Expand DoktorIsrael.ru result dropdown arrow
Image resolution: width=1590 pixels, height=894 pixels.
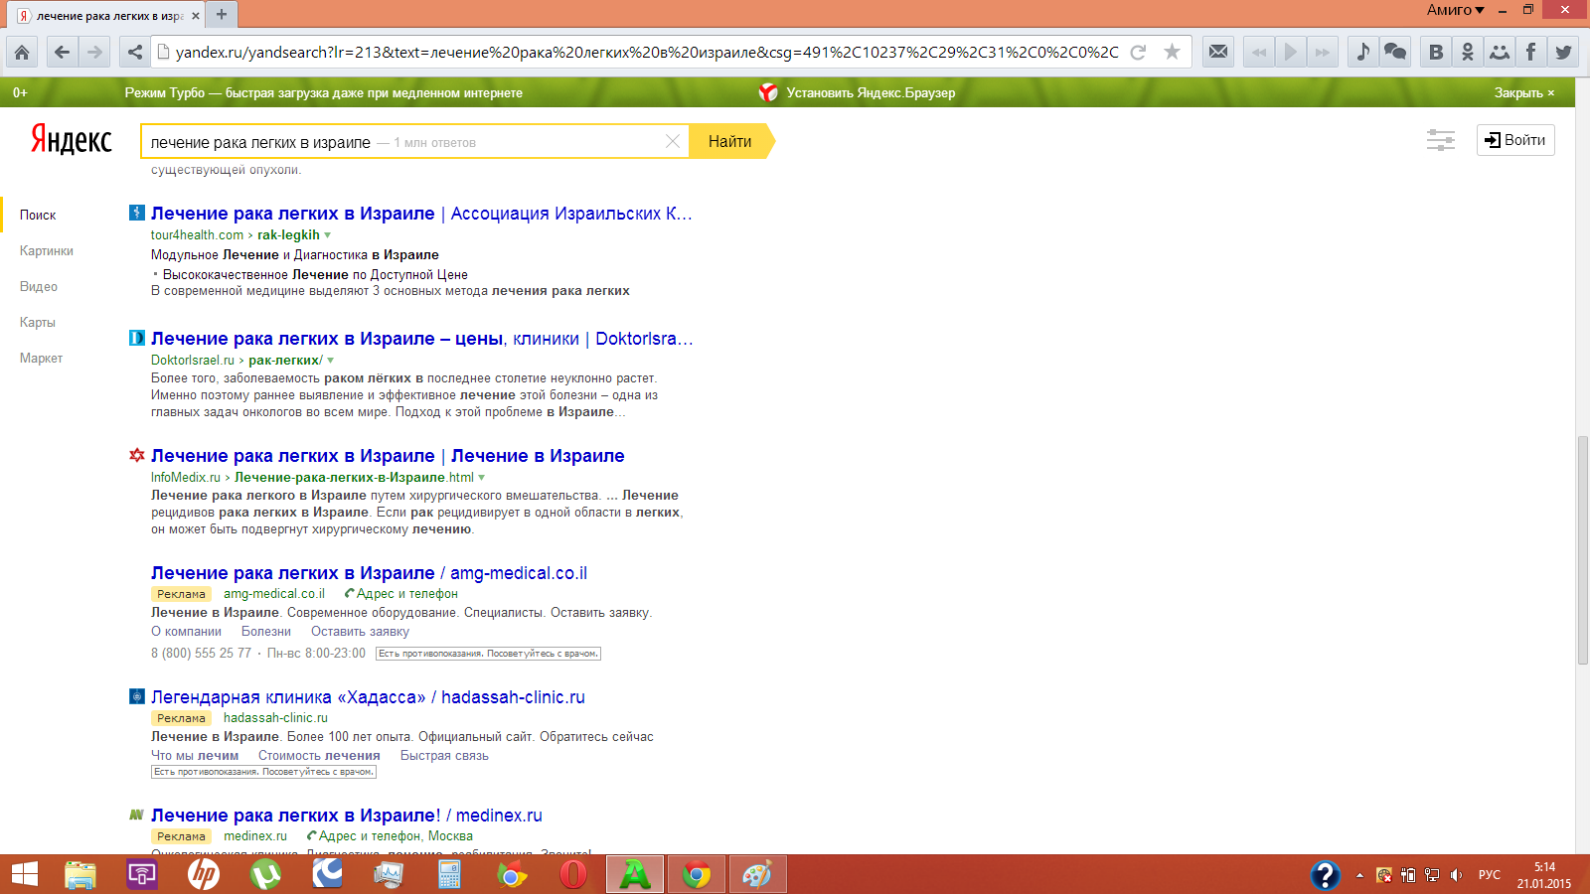point(331,361)
